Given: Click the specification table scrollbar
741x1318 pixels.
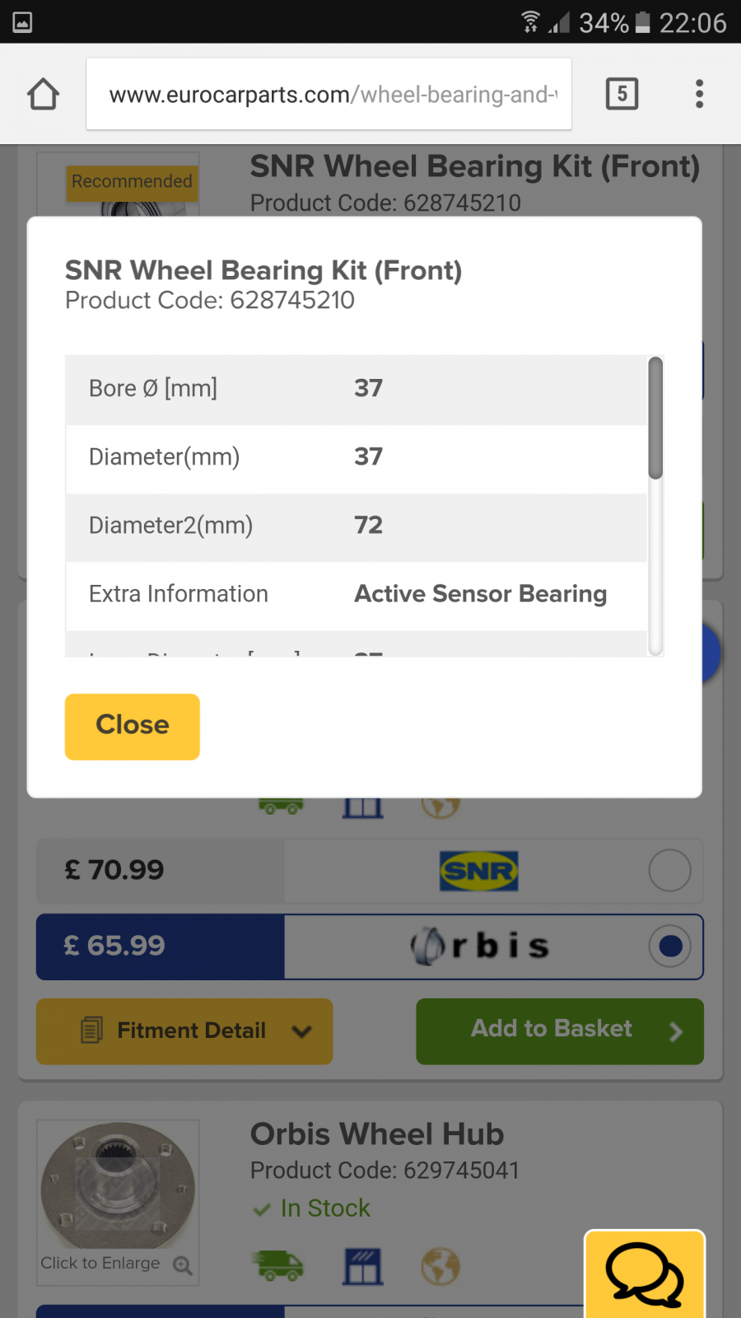Looking at the screenshot, I should (x=655, y=418).
